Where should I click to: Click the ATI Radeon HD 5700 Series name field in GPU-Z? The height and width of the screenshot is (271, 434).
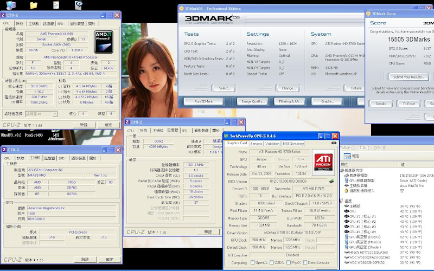click(279, 152)
